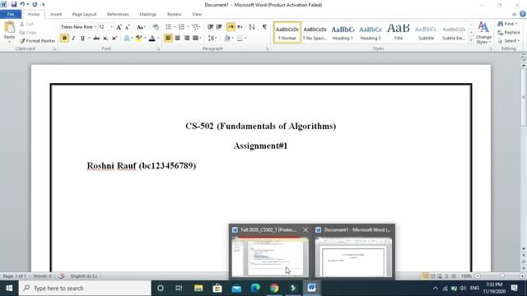The width and height of the screenshot is (527, 296).
Task: Open the Mail app on the taskbar
Action: (236, 288)
